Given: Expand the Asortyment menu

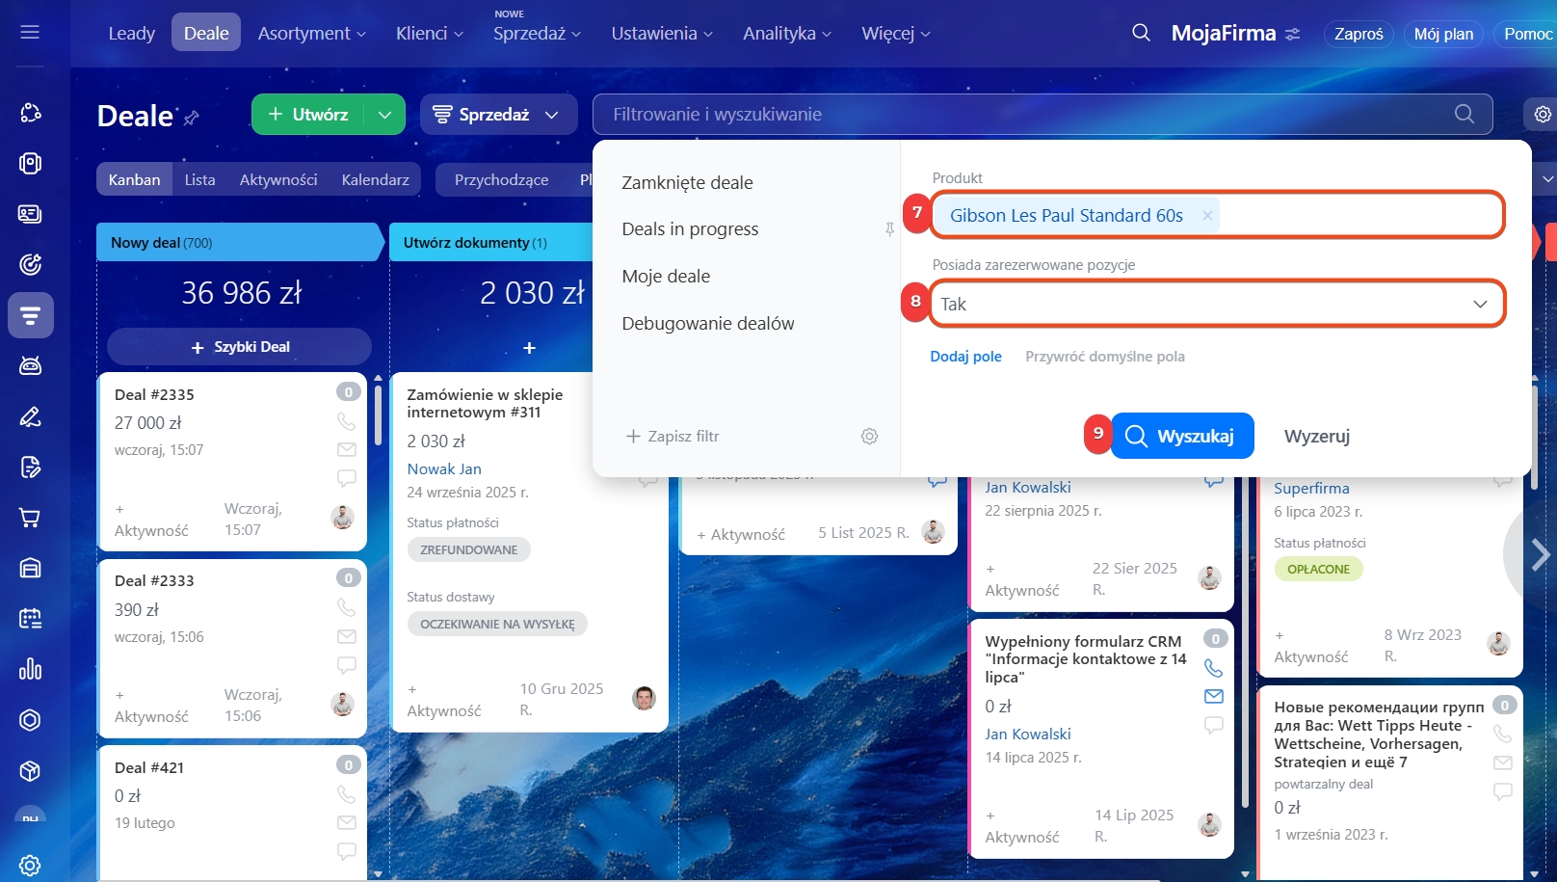Looking at the screenshot, I should coord(312,34).
